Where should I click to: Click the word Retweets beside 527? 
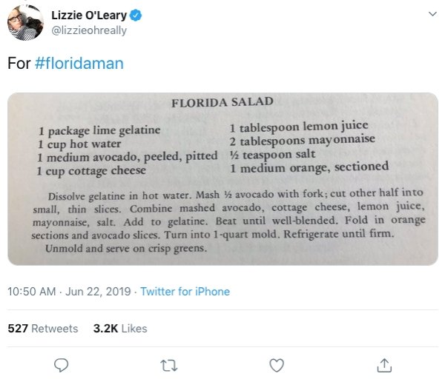(54, 329)
